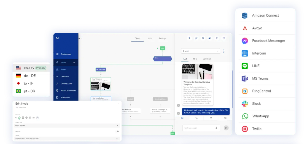Select WhatsApp channel icon in Edit Node
The image size is (307, 144).
point(19,118)
